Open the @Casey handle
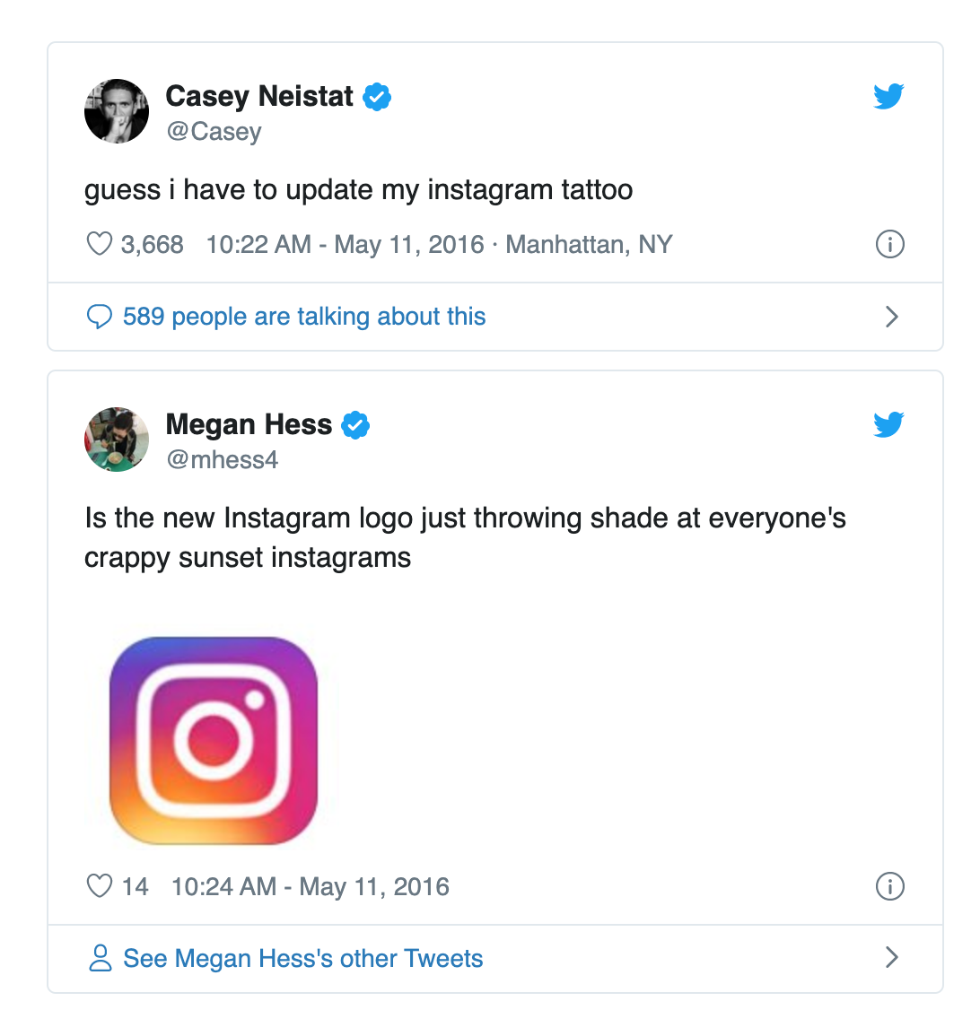980x1010 pixels. click(x=214, y=131)
